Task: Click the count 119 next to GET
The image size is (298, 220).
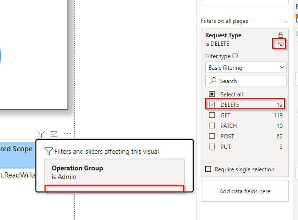Action: click(x=278, y=115)
